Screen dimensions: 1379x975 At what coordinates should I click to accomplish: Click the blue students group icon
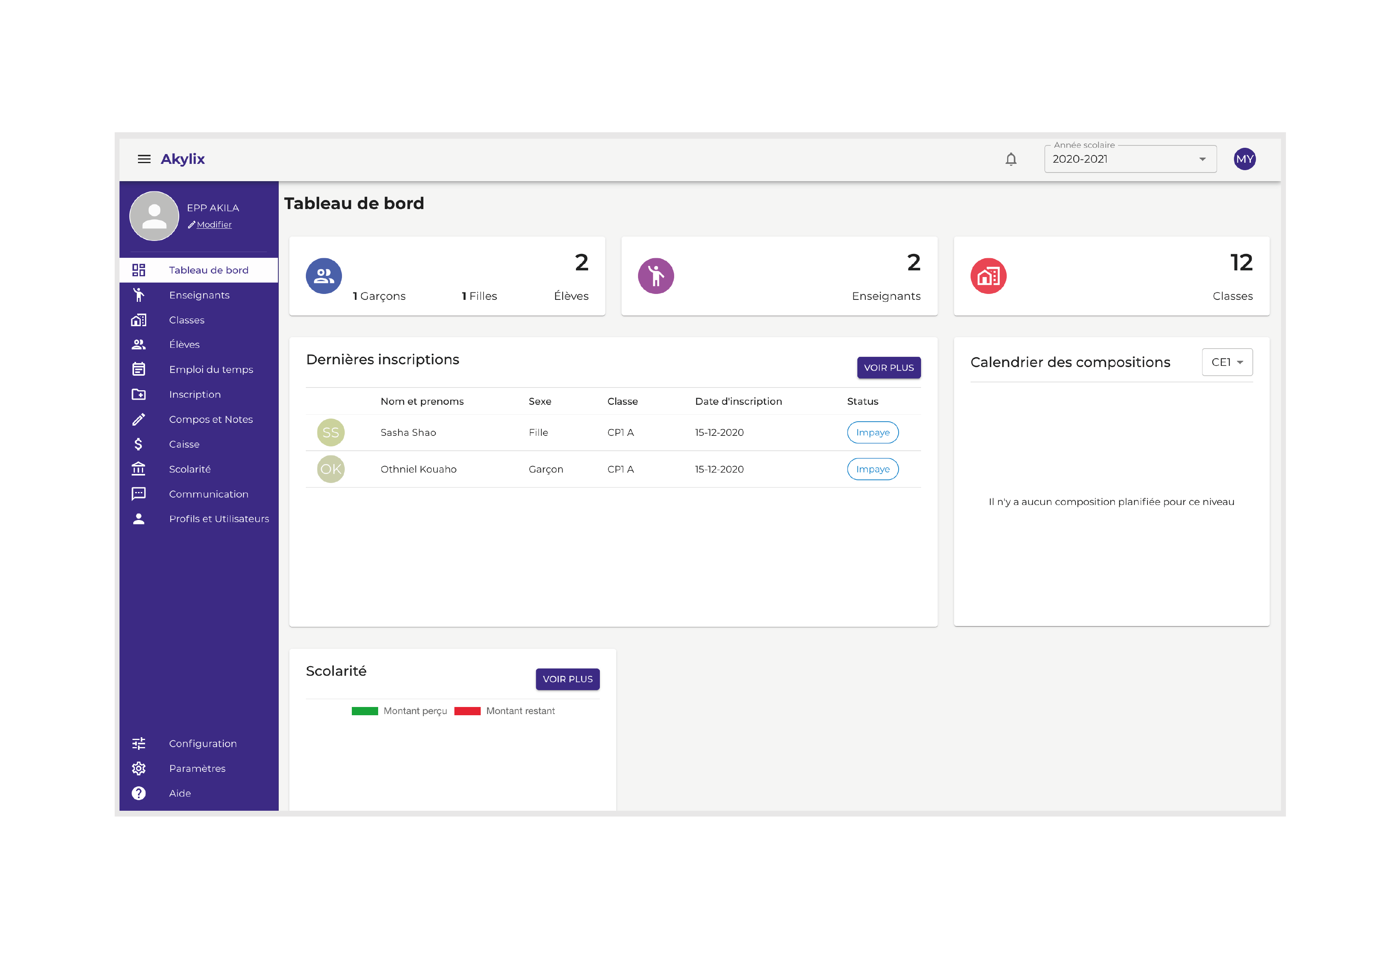324,276
